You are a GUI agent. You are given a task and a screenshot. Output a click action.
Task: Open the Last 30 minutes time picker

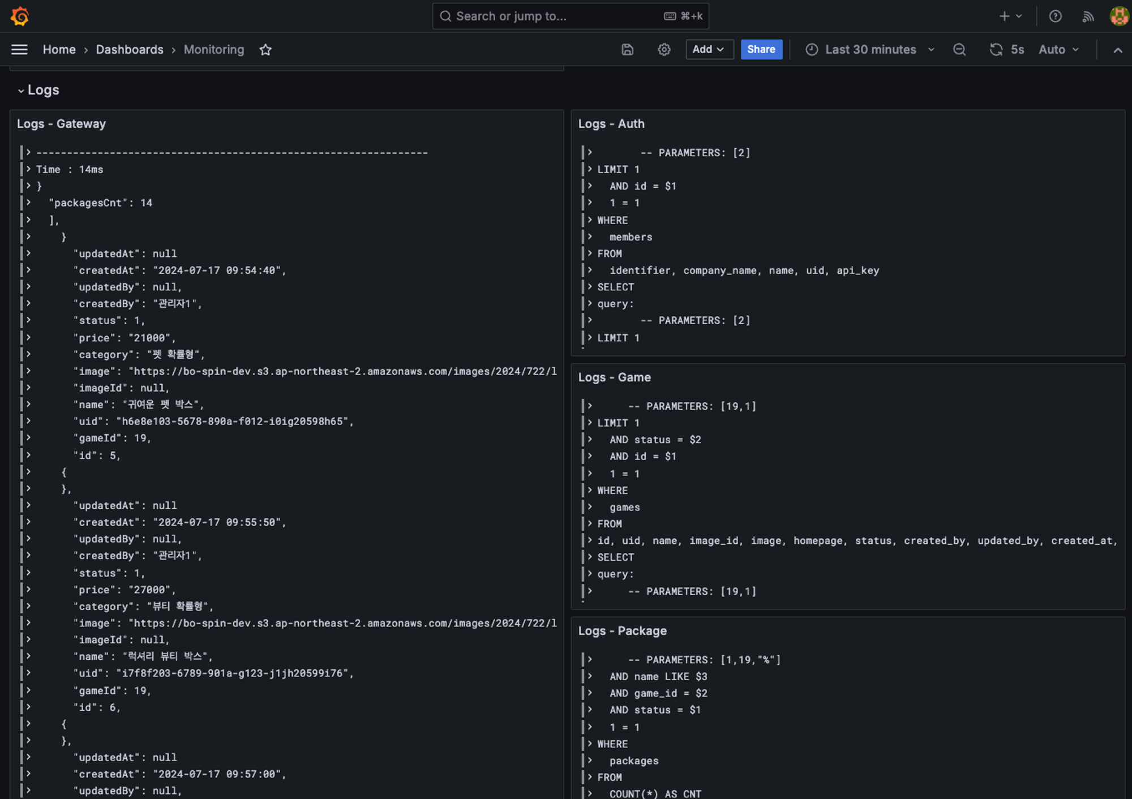tap(869, 50)
